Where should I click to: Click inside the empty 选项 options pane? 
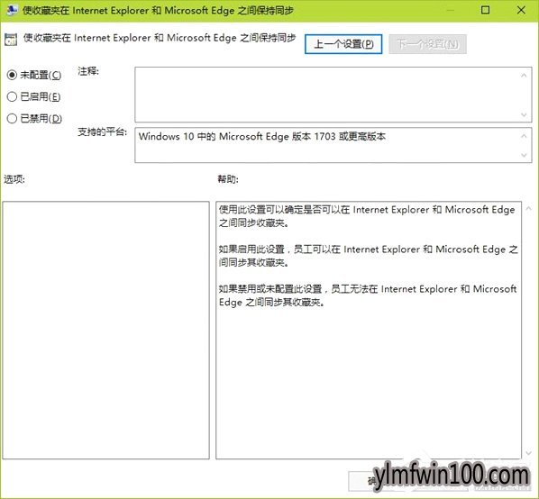[x=105, y=330]
